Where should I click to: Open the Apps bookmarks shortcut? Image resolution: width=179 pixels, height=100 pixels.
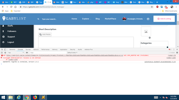click(x=5, y=11)
